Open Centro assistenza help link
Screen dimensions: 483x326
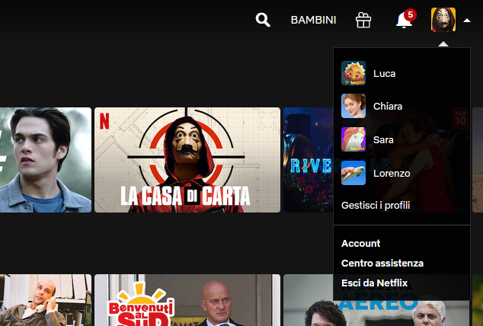(x=382, y=264)
